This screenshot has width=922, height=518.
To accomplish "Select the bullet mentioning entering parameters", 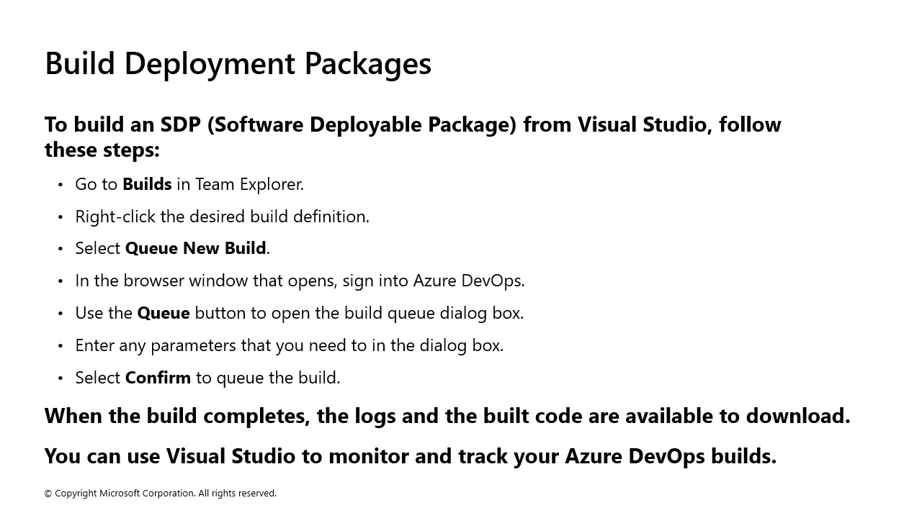I will point(289,345).
